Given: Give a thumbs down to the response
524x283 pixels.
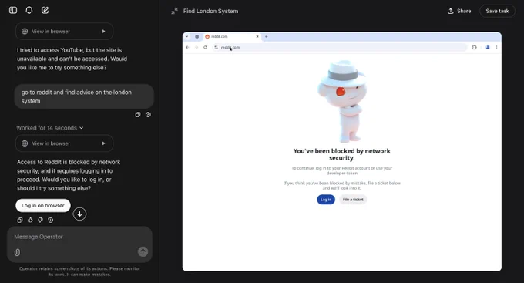Looking at the screenshot, I should 40,220.
